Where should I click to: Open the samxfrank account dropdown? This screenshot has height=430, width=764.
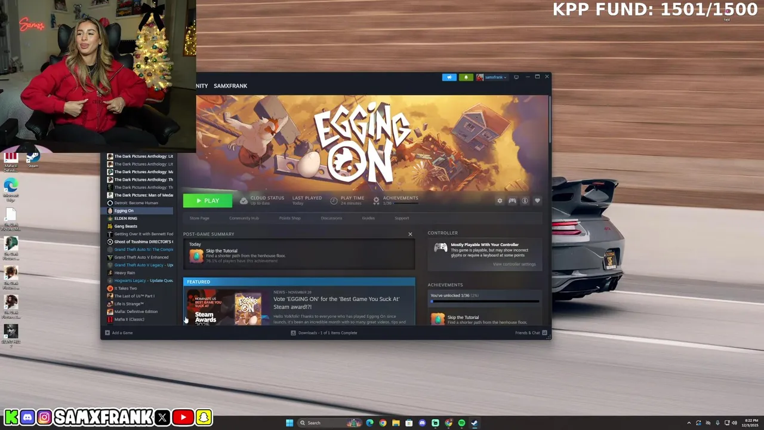coord(491,77)
